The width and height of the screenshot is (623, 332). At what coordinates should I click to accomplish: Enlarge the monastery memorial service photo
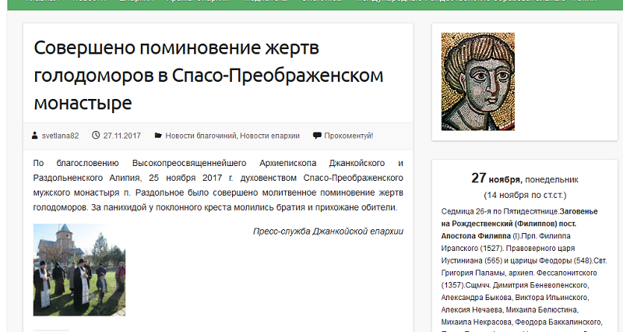[x=79, y=270]
